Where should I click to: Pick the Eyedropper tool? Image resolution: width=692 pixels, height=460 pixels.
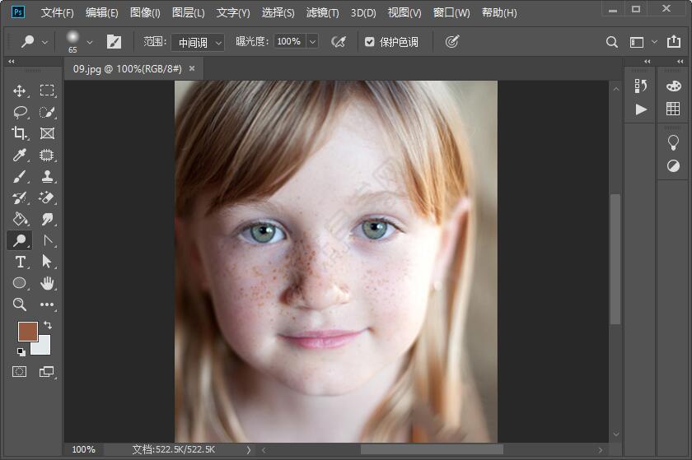[x=20, y=155]
